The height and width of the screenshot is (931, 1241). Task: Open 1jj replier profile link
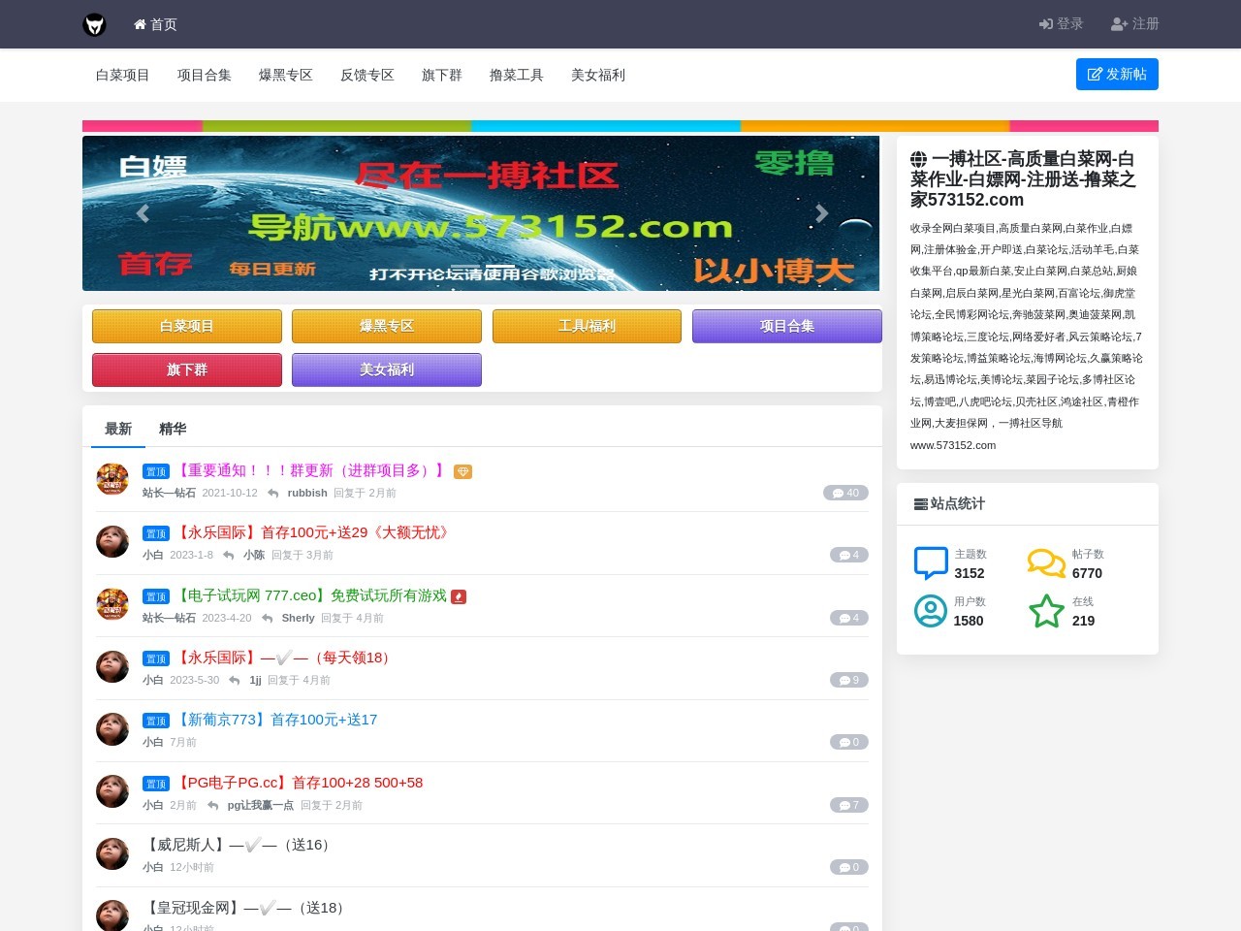tap(256, 680)
